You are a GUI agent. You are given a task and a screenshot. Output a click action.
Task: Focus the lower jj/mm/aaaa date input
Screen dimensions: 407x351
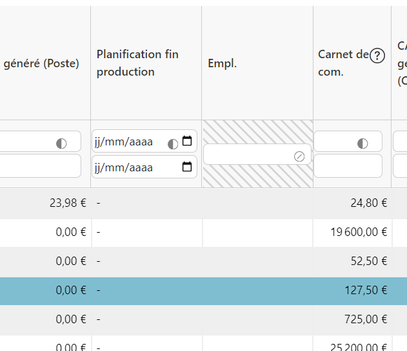pos(126,168)
